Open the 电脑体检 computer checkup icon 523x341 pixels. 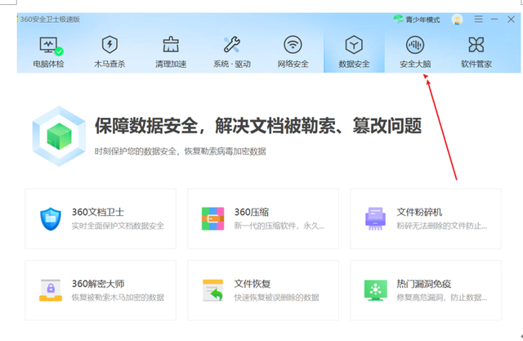(51, 45)
